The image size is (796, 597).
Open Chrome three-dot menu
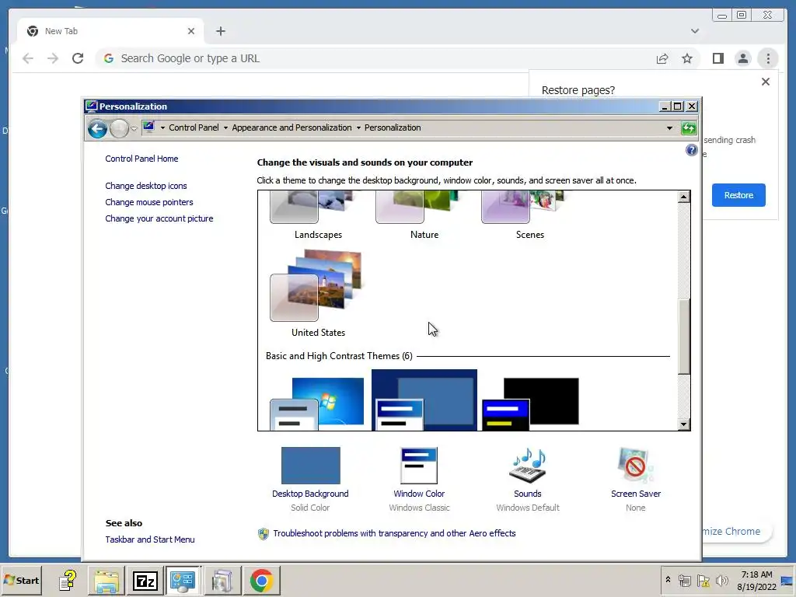click(x=768, y=58)
